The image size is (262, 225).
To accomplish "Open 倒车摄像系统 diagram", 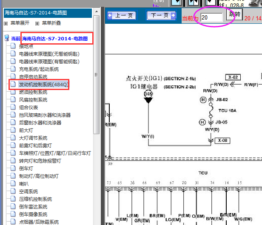I will (x=33, y=214).
